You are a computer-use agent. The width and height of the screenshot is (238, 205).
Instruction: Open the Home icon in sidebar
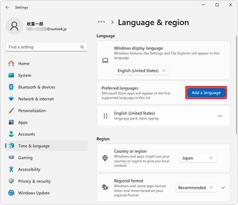(11, 64)
